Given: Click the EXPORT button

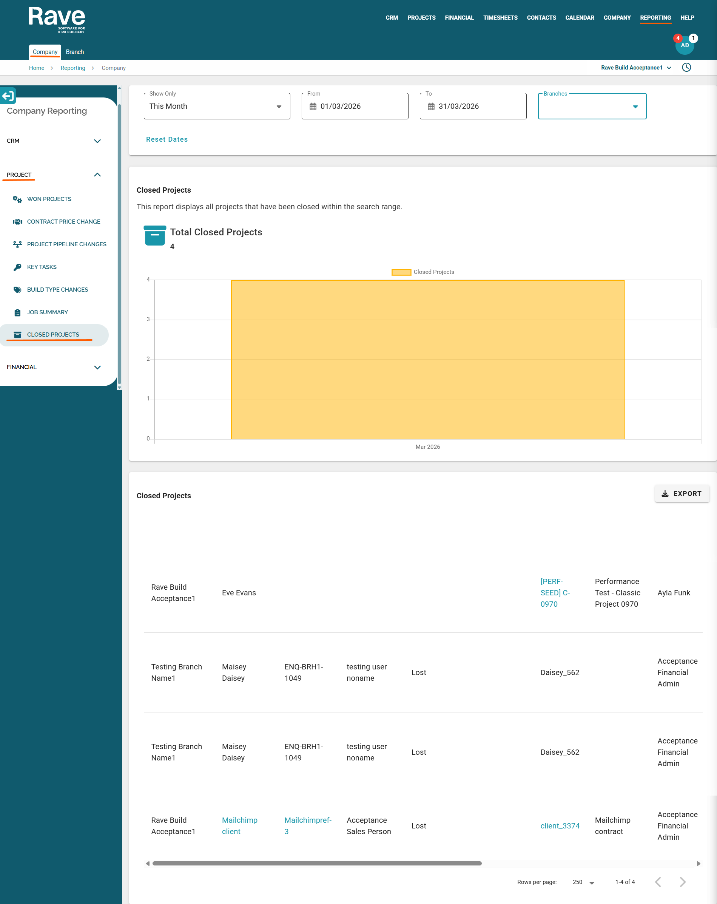Looking at the screenshot, I should (x=682, y=494).
